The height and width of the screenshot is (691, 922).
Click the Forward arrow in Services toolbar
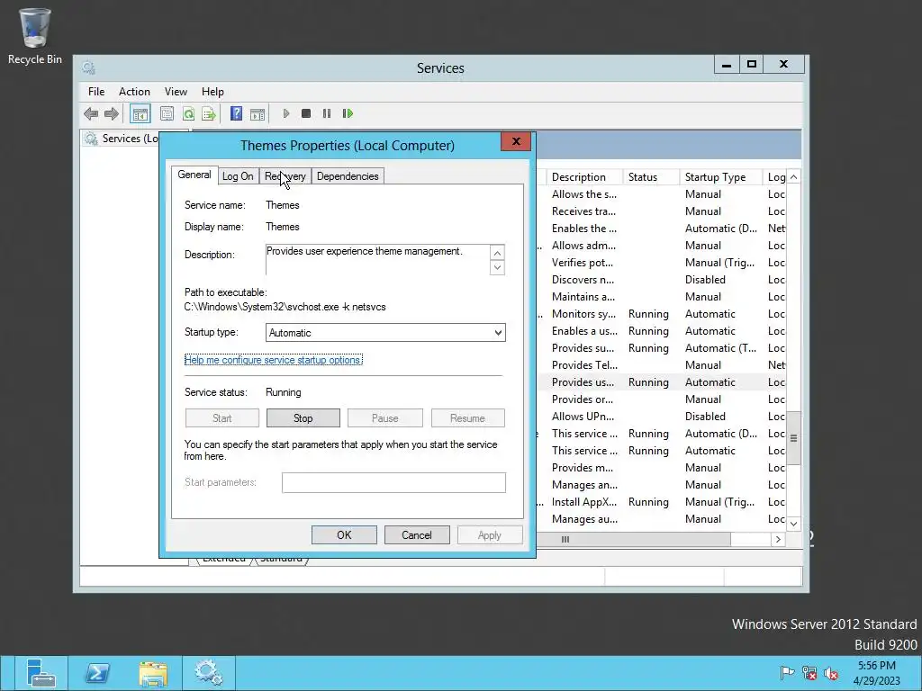111,113
